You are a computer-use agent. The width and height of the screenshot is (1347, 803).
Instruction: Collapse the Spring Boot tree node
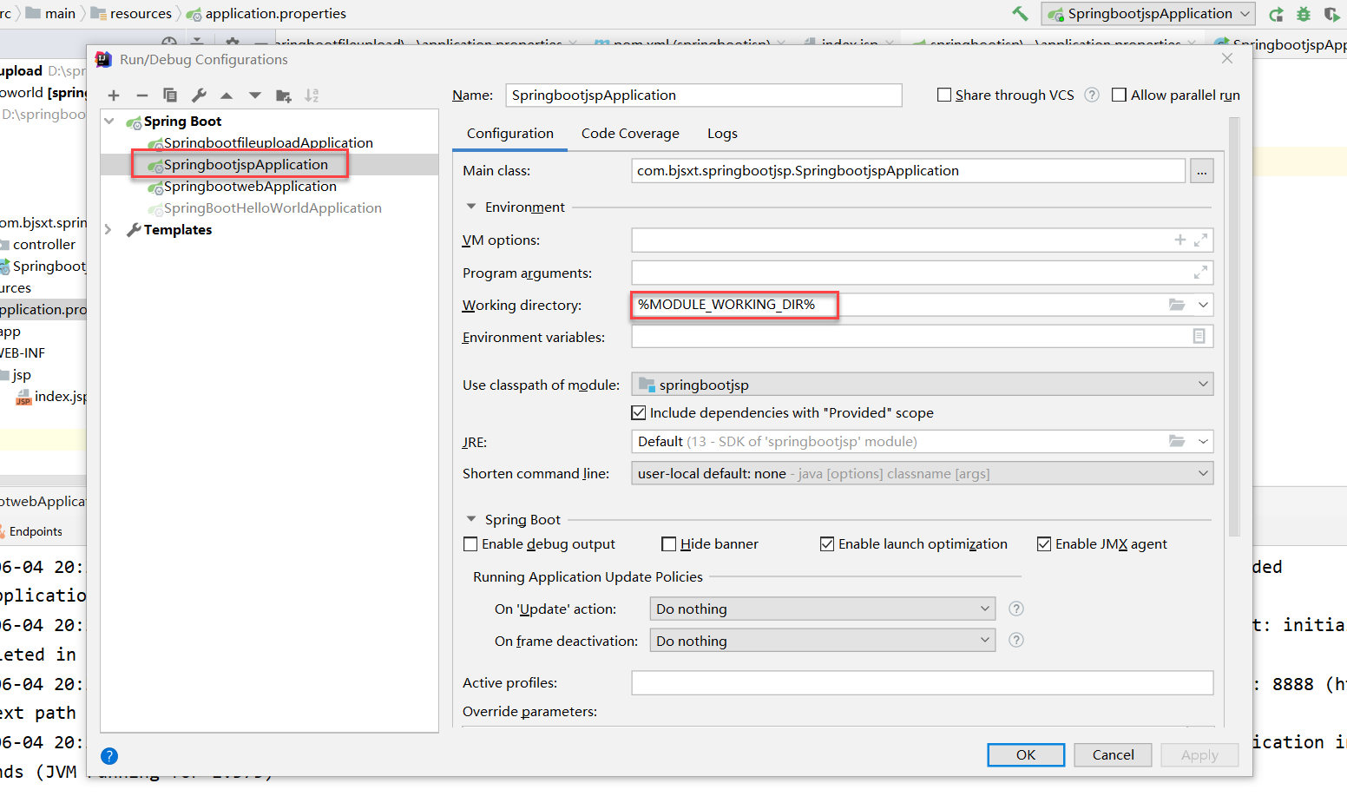click(x=109, y=121)
